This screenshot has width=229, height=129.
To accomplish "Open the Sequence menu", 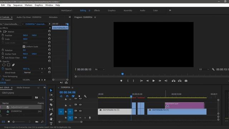I will click(18, 5).
